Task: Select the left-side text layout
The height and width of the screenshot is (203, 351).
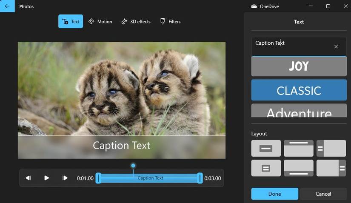Action: 331,148
